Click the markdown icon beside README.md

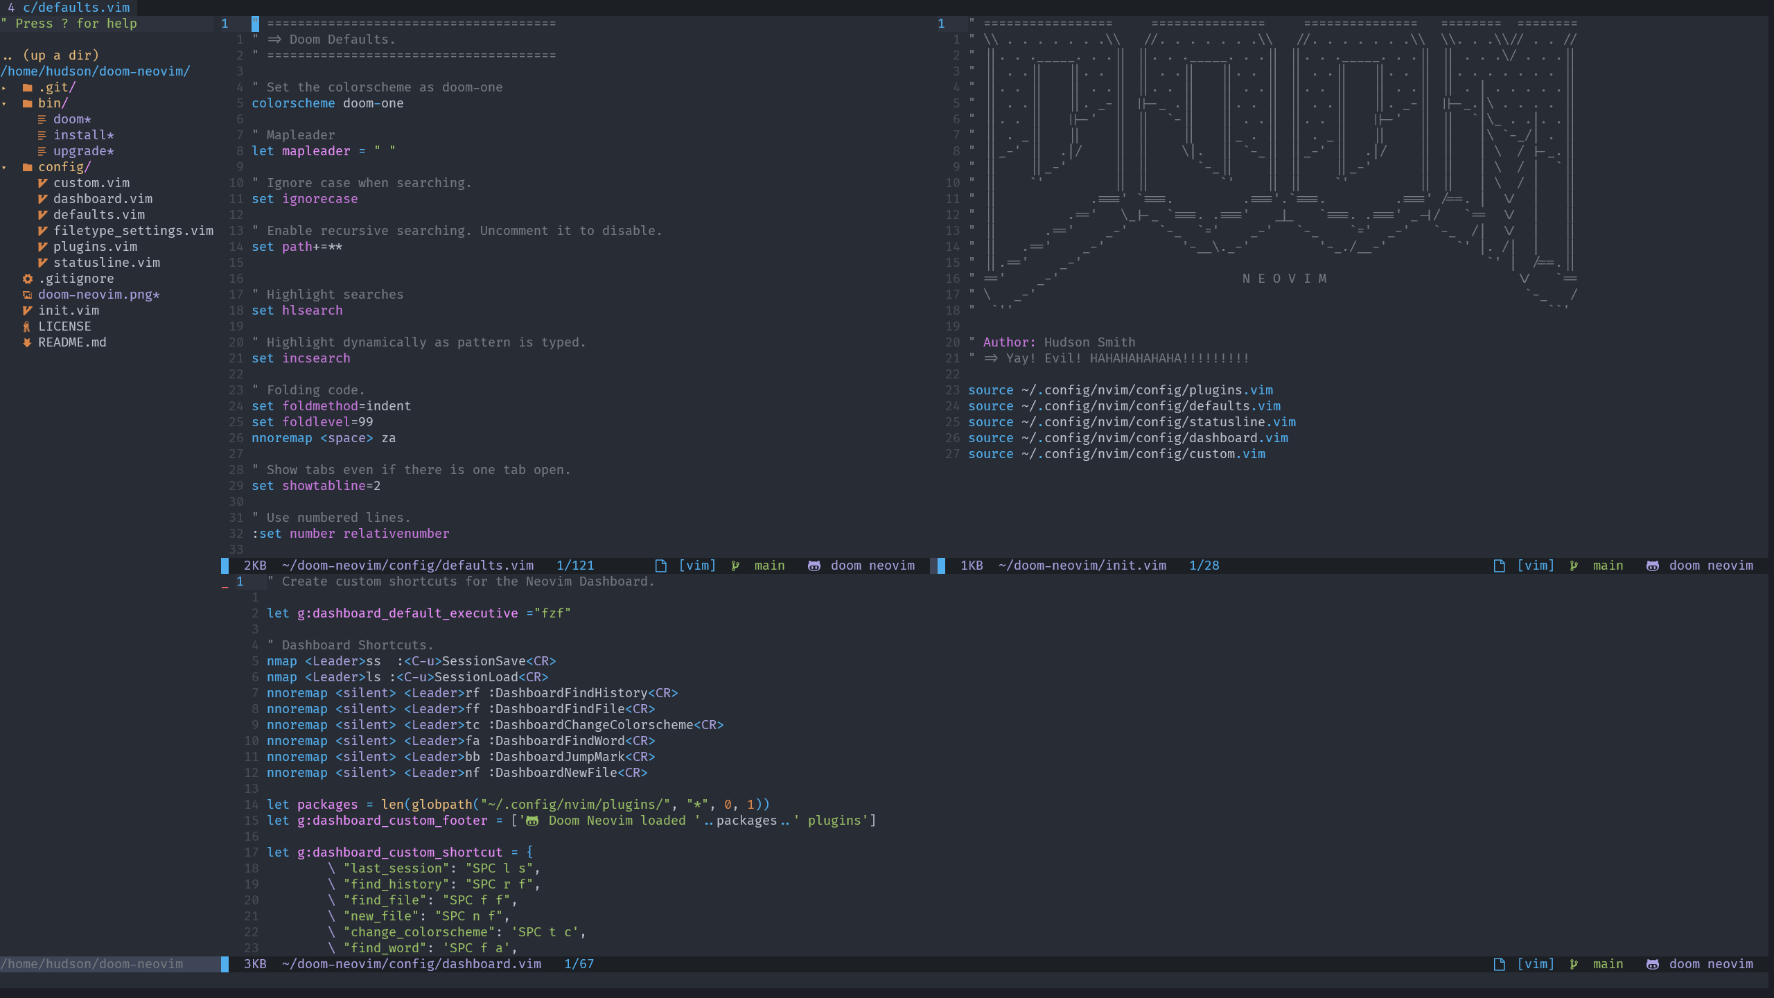pyautogui.click(x=27, y=342)
